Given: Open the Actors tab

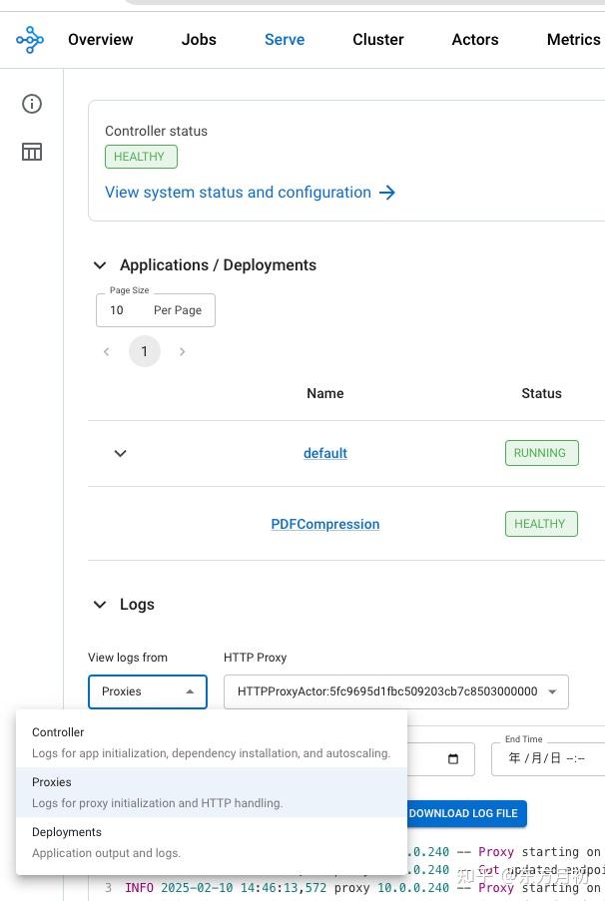Looking at the screenshot, I should click(474, 39).
